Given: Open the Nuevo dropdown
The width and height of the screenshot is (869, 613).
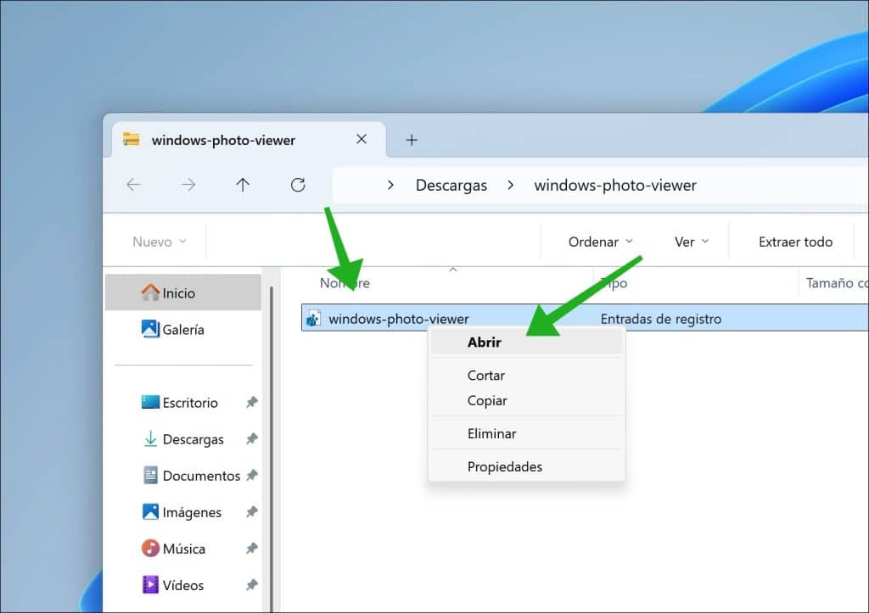Looking at the screenshot, I should (x=159, y=242).
